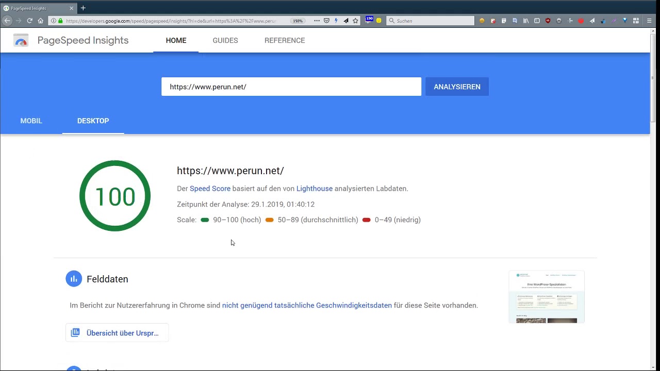This screenshot has height=371, width=660.
Task: Select the PageSpeed Insights browser tab
Action: point(39,8)
